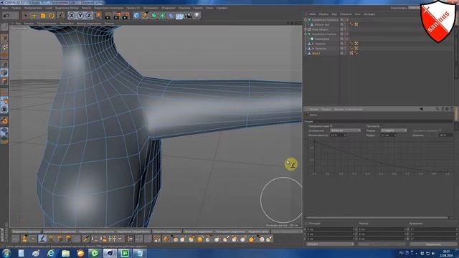Image resolution: width=459 pixels, height=258 pixels.
Task: Open Object manager Теги menu
Action: click(x=357, y=14)
